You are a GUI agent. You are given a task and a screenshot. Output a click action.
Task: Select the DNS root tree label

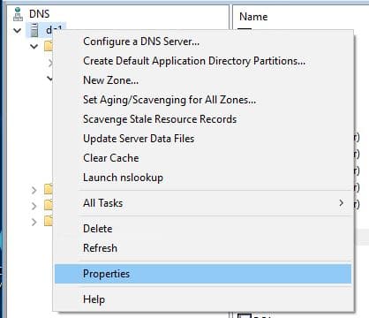tap(40, 14)
